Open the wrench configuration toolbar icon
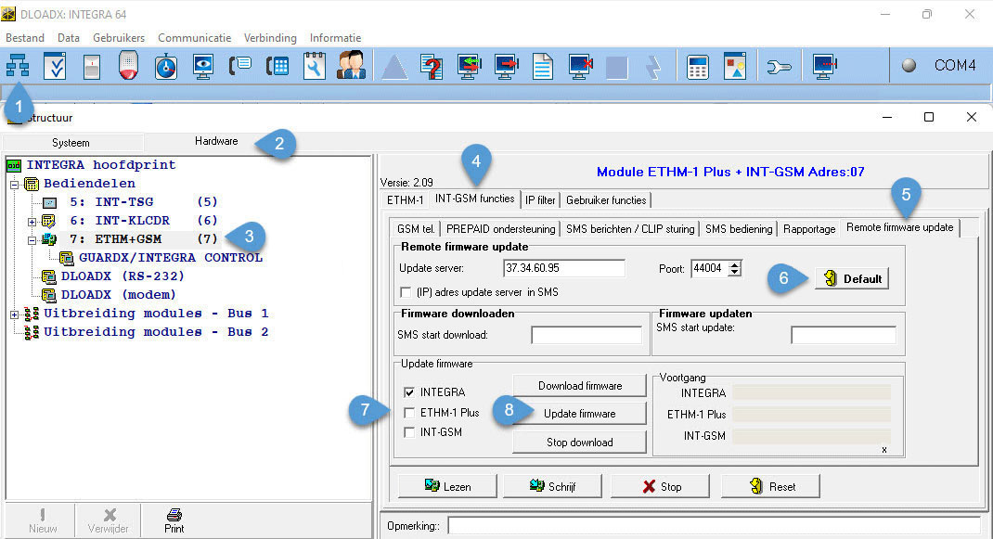This screenshot has height=539, width=993. (x=779, y=66)
